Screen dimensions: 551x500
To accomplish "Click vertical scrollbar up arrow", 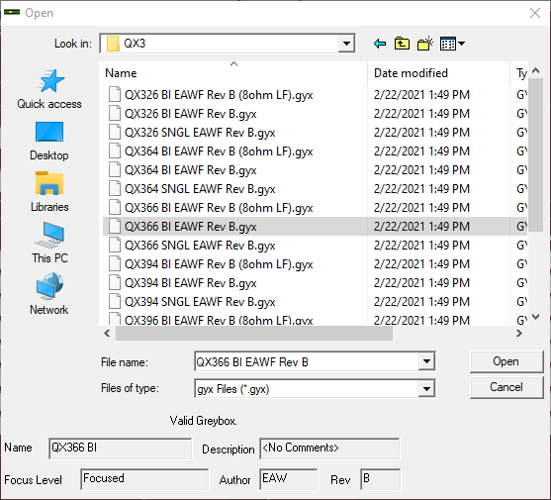I will pos(535,70).
